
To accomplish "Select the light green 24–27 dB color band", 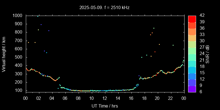I will (192, 51).
